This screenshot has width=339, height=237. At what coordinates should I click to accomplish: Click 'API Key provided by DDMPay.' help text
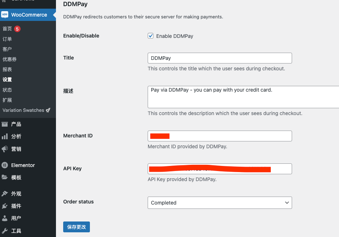182,179
